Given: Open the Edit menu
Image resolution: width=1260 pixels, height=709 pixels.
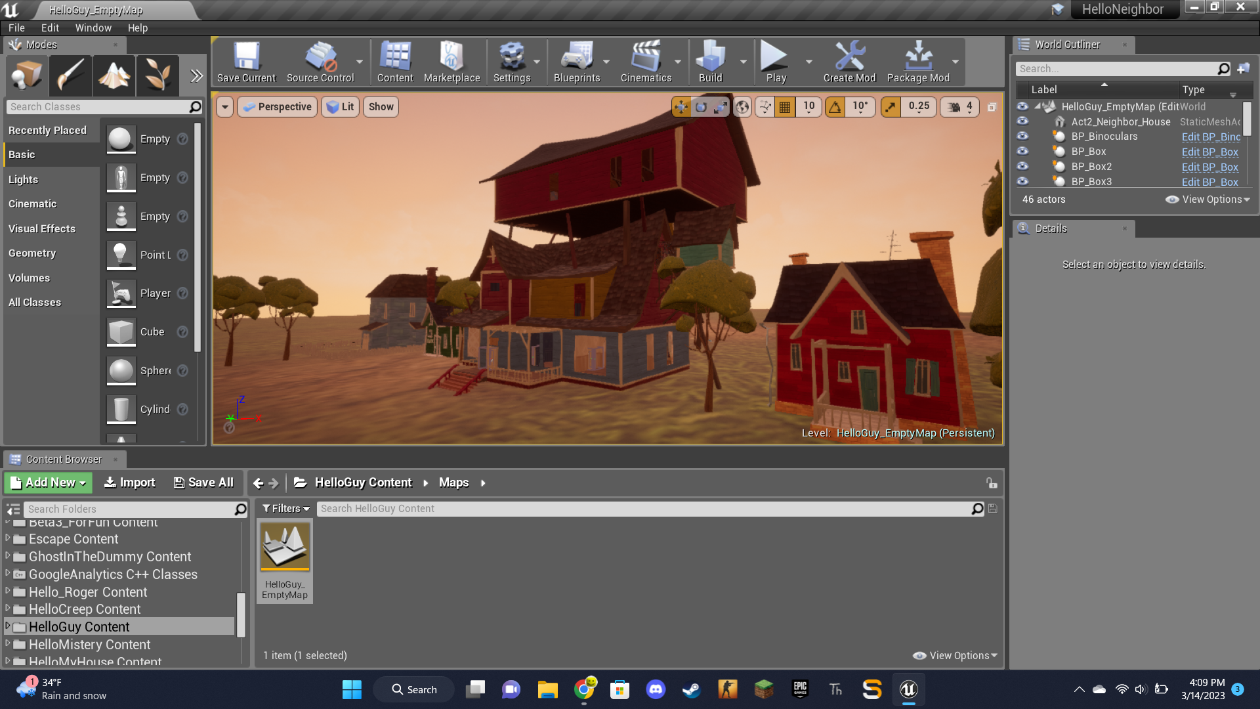Looking at the screenshot, I should [50, 28].
